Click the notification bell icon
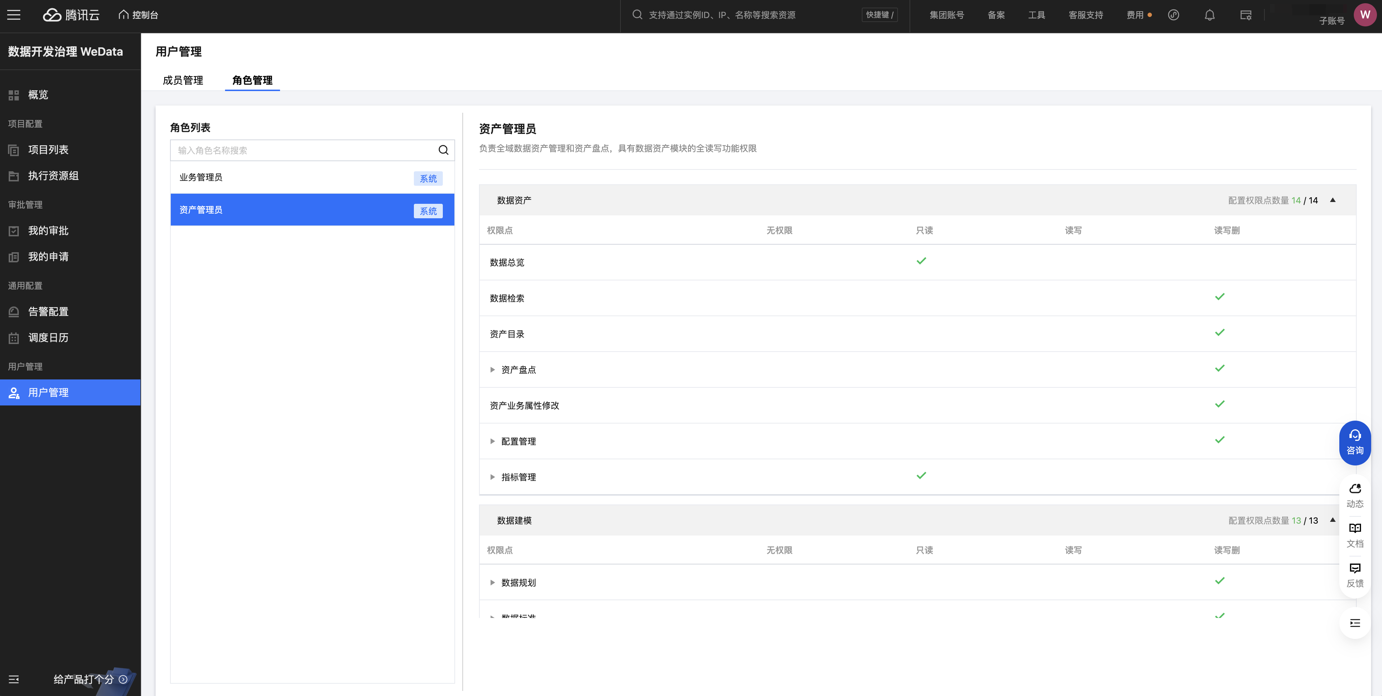This screenshot has height=696, width=1382. (x=1209, y=15)
